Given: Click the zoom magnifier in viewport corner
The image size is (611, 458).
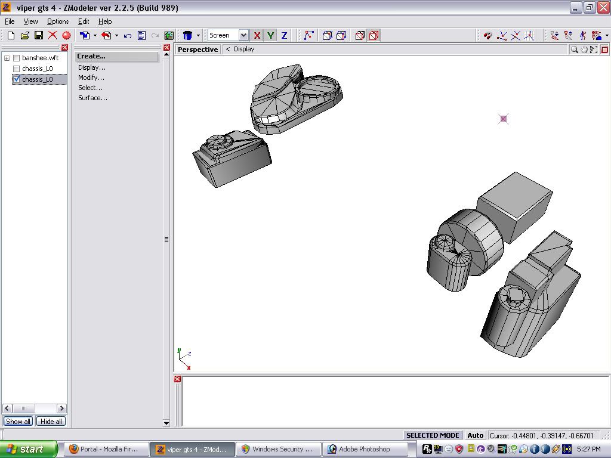Looking at the screenshot, I should tap(574, 49).
